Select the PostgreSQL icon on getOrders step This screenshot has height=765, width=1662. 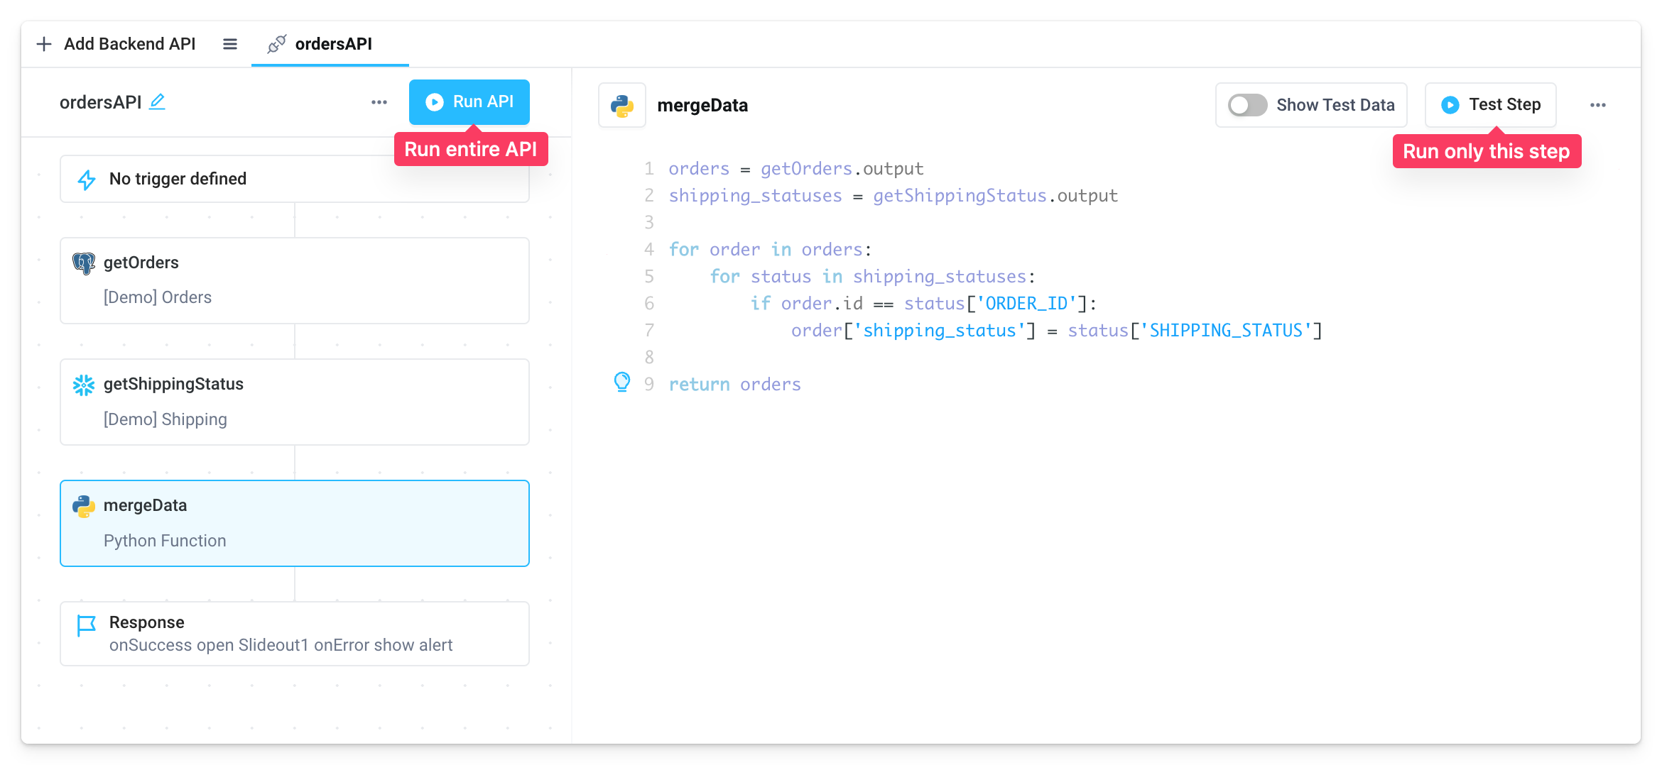tap(85, 263)
